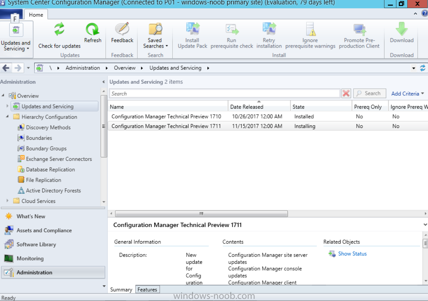The width and height of the screenshot is (428, 301).
Task: Open the blue application menu button
Action: click(11, 15)
